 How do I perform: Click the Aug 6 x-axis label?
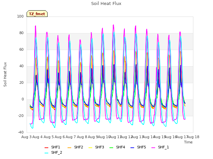60,137
